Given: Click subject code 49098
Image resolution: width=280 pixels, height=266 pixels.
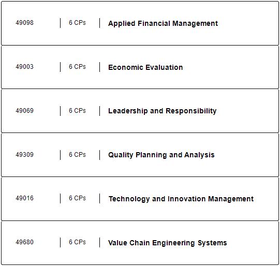Looking at the screenshot, I should click(x=24, y=23).
